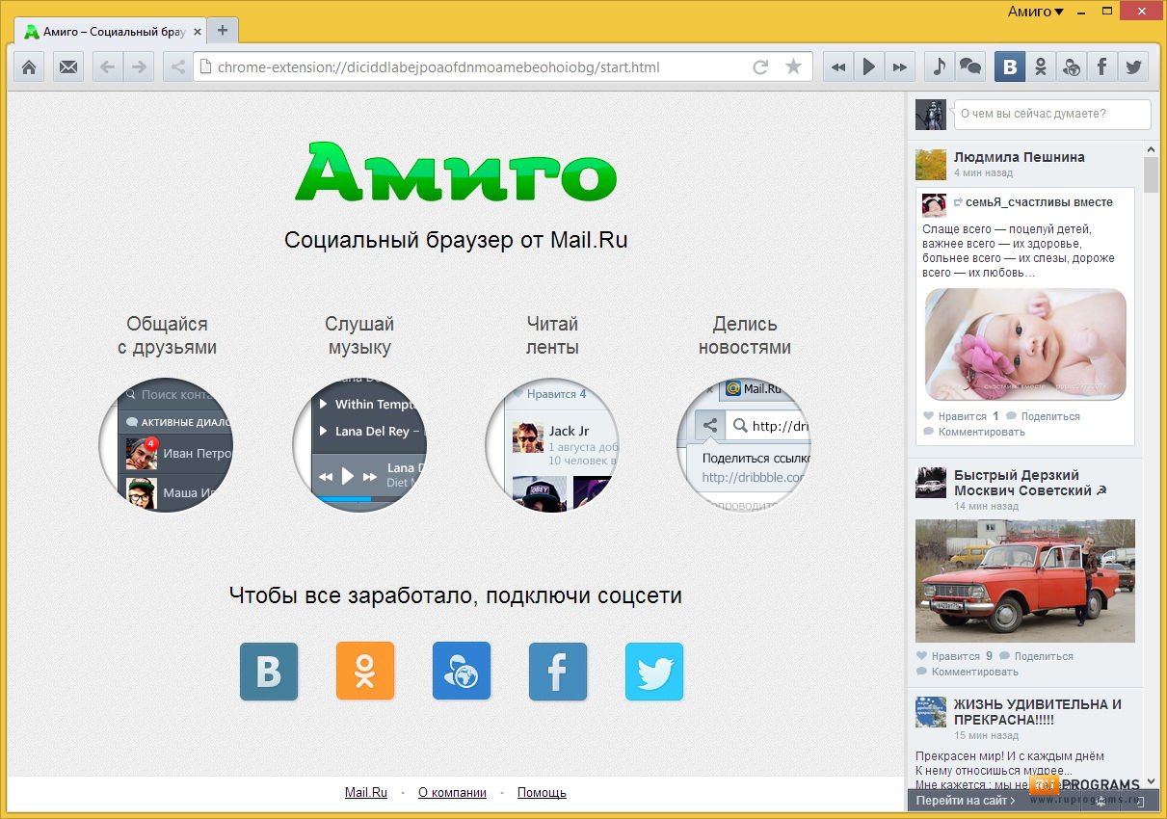Open the mail envelope icon
Image resolution: width=1167 pixels, height=819 pixels.
point(68,67)
